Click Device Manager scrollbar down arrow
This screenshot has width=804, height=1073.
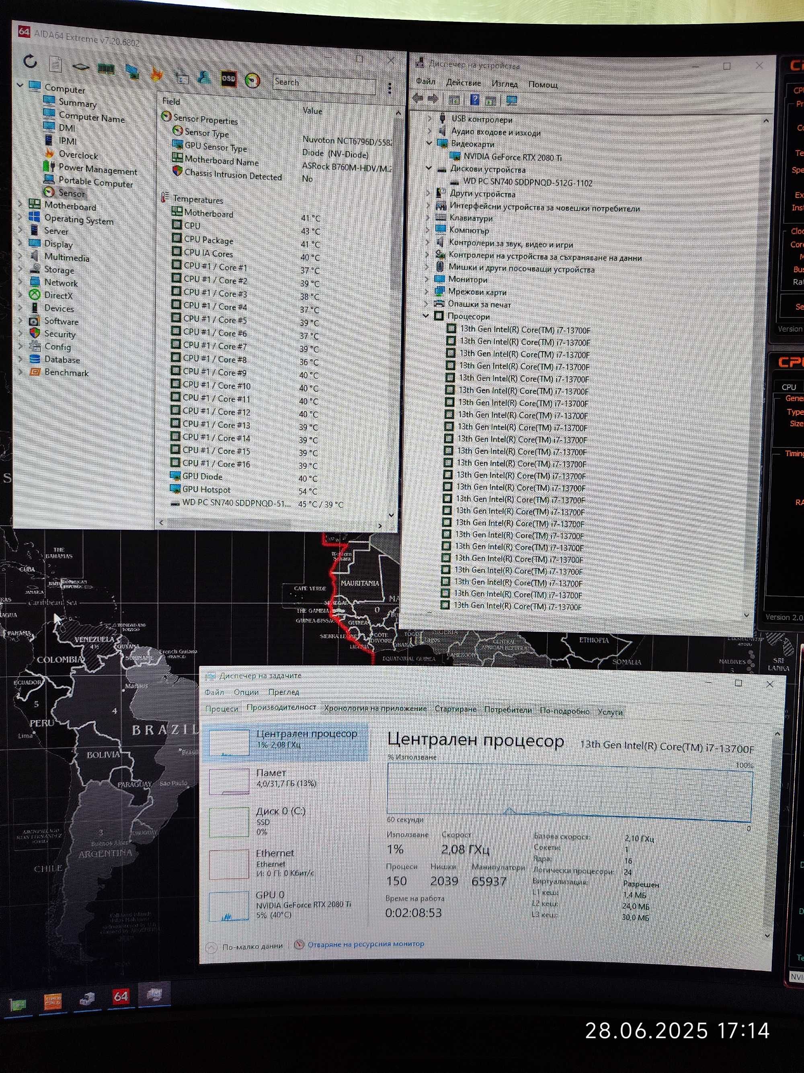(x=747, y=615)
